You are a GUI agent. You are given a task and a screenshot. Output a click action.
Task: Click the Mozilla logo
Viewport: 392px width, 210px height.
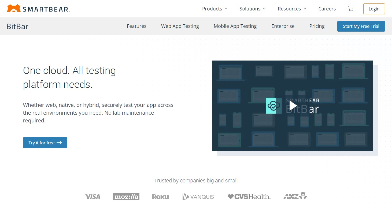[x=126, y=197]
